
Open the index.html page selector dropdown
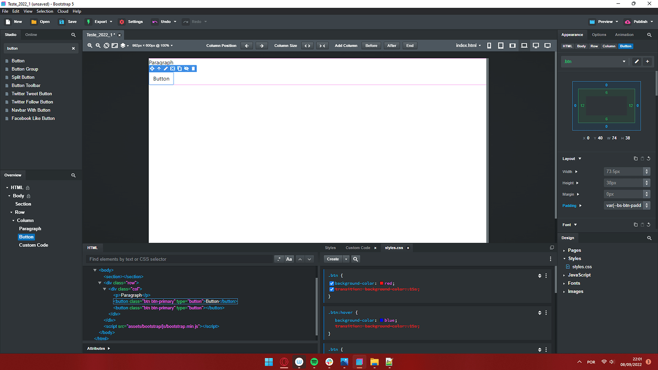[x=468, y=45]
